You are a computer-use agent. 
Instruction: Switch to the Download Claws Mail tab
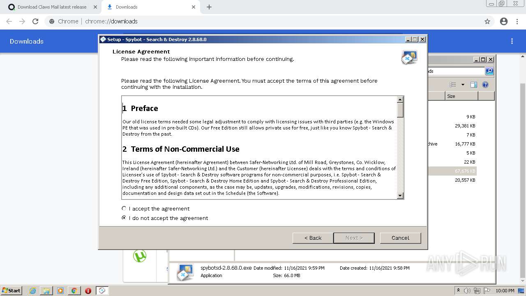point(52,7)
